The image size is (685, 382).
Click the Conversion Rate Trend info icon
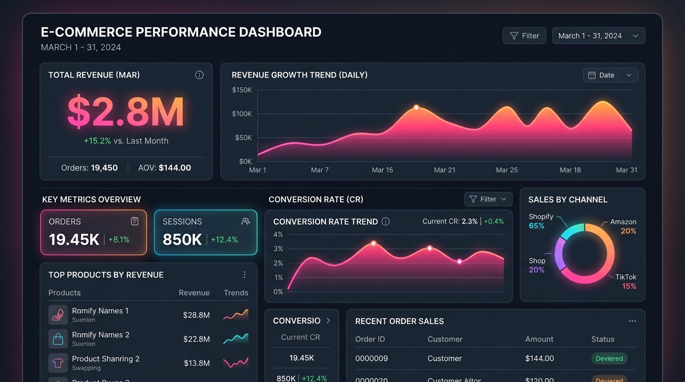point(385,221)
